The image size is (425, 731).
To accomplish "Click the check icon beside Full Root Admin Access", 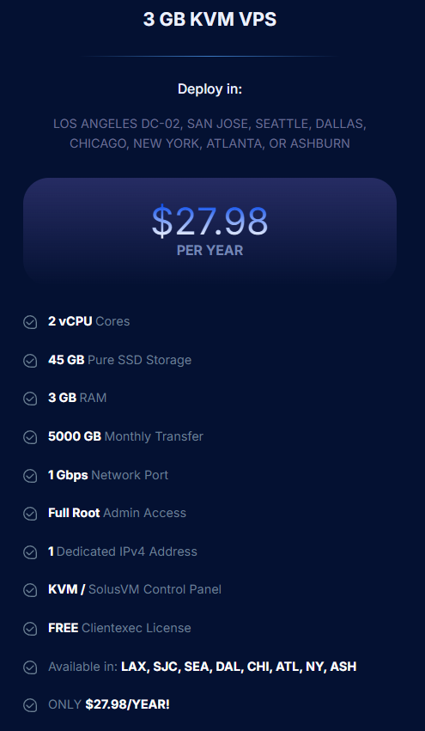I will pos(30,514).
